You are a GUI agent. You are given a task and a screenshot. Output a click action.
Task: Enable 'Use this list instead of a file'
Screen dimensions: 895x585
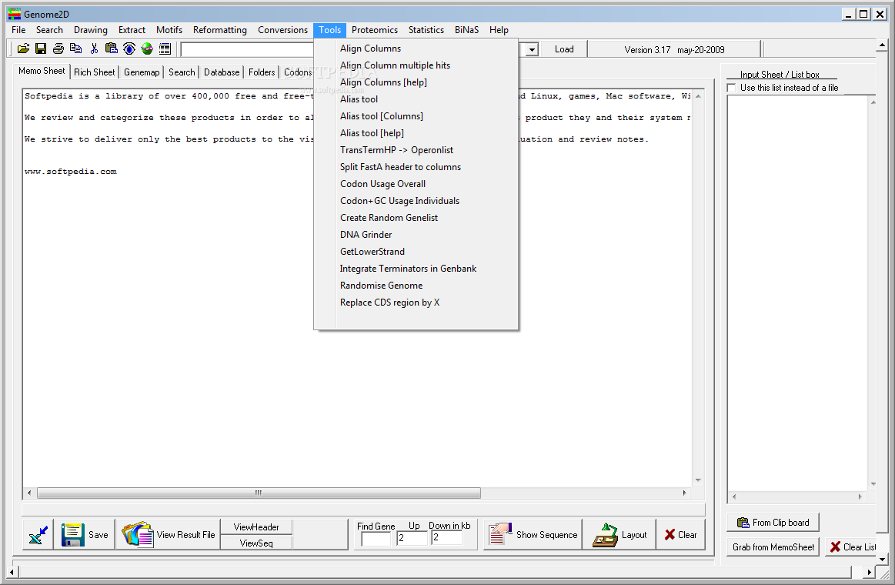731,88
